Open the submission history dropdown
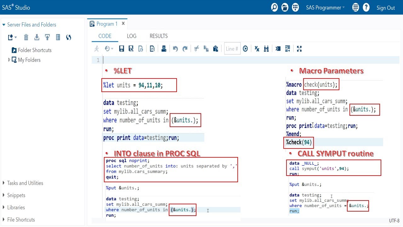This screenshot has width=403, height=227. point(109,49)
